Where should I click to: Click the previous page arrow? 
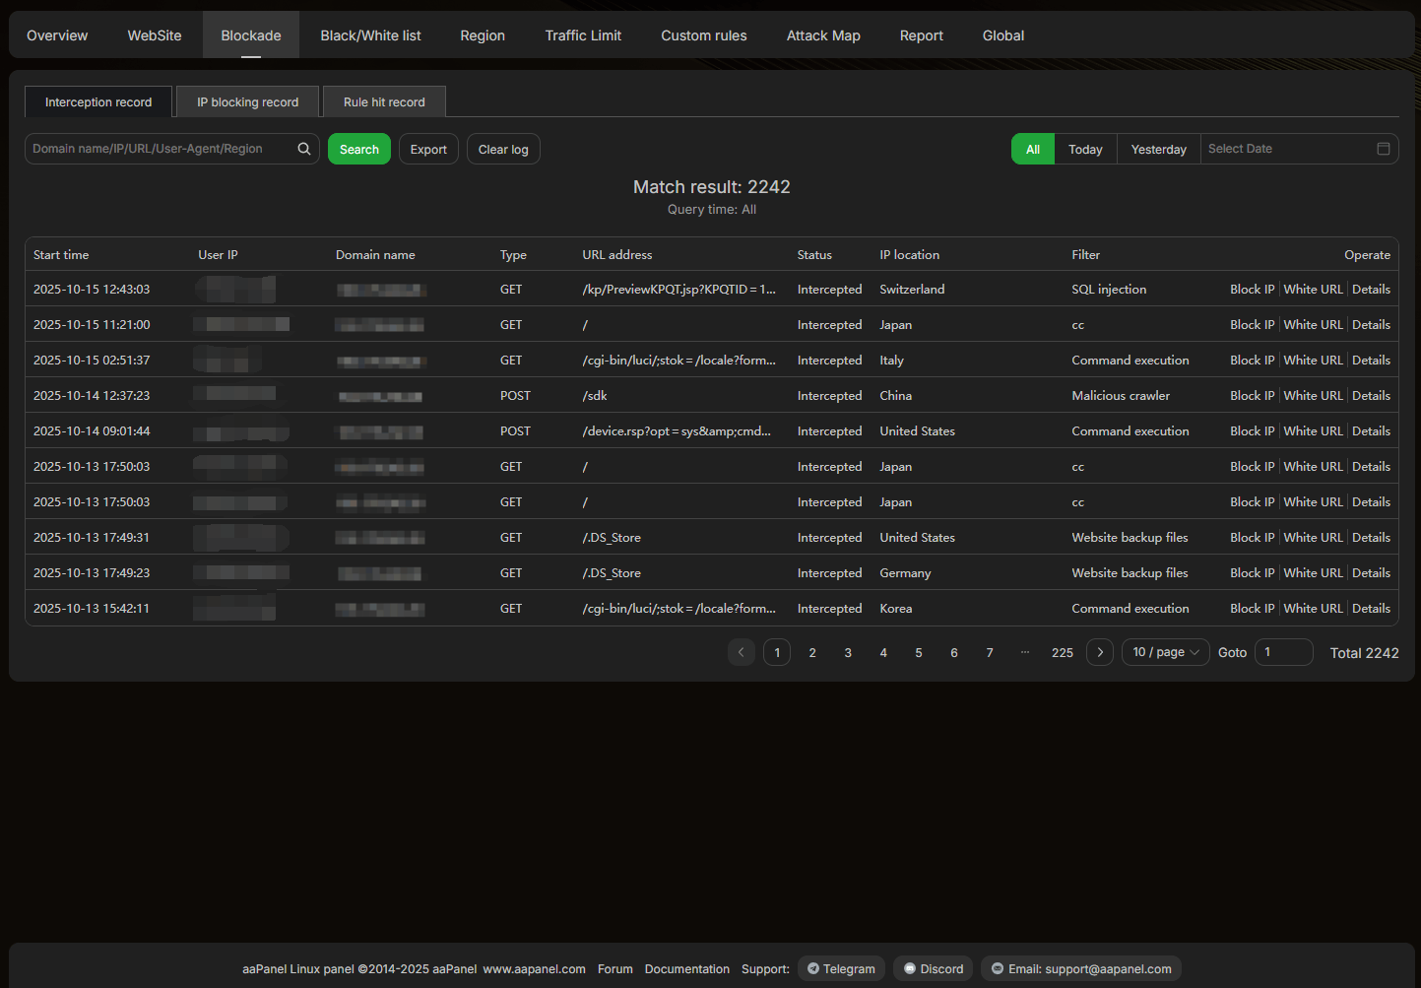[742, 652]
